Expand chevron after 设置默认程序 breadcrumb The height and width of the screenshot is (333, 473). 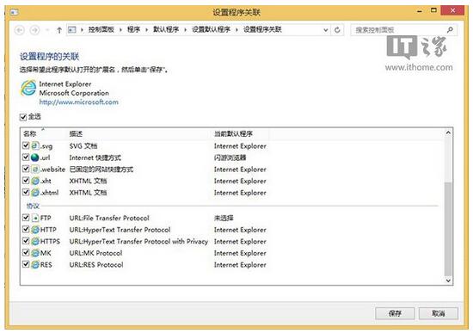pos(236,29)
